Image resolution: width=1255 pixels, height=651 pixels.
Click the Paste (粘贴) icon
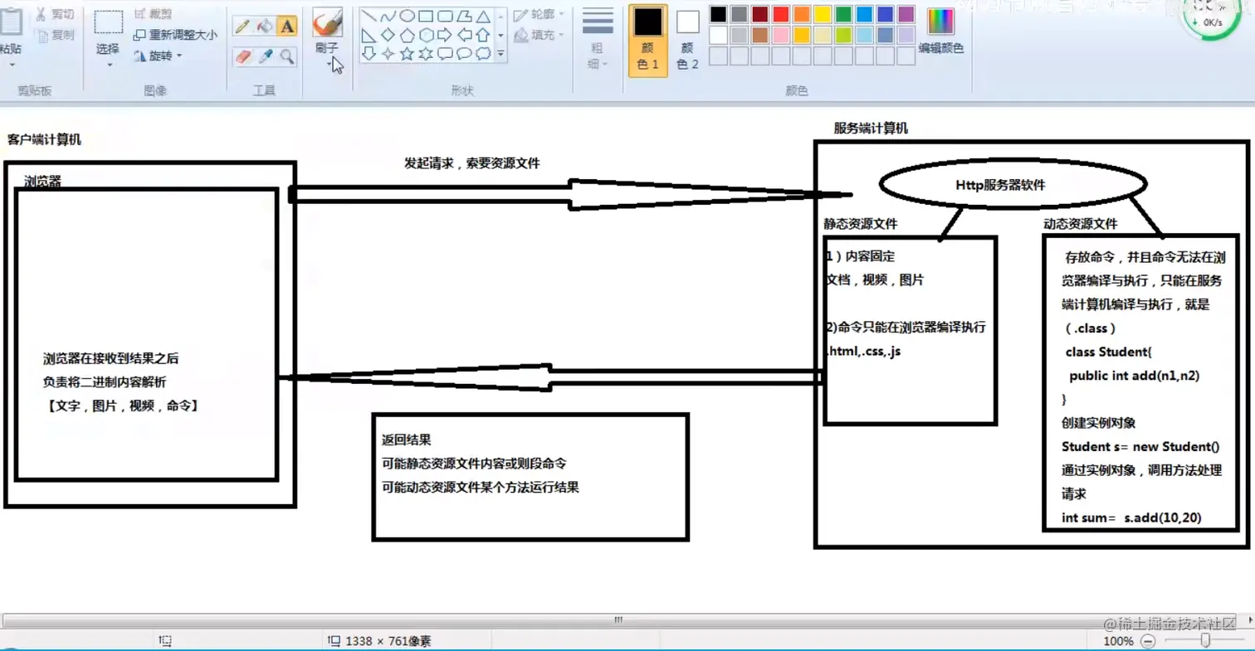coord(12,21)
